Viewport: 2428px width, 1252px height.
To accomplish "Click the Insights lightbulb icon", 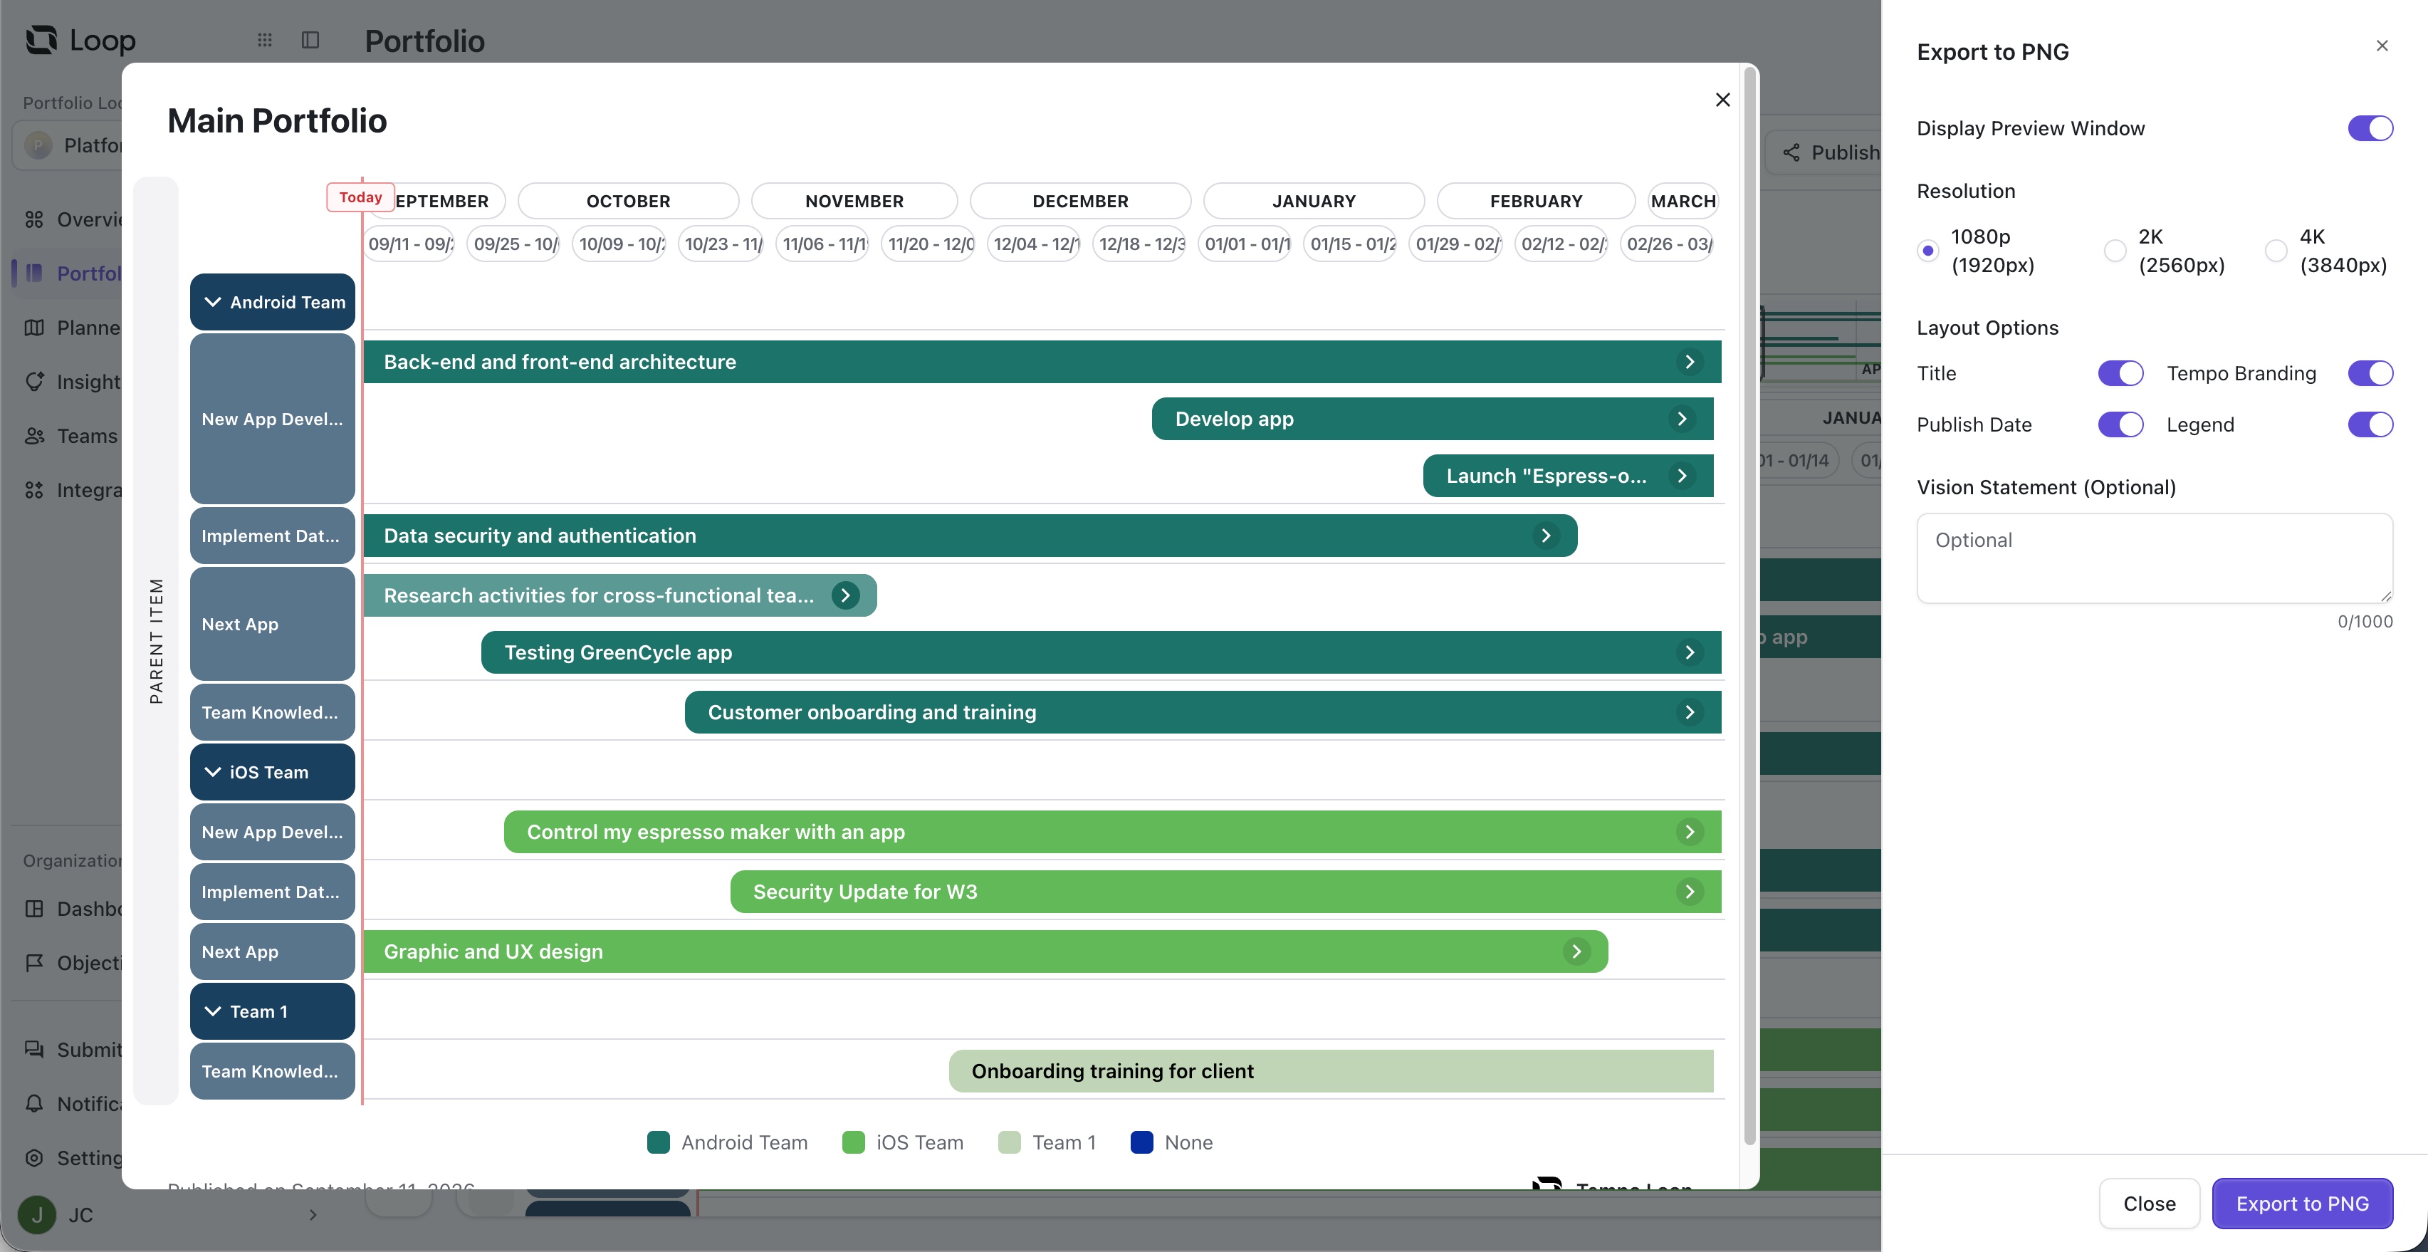I will (x=34, y=382).
